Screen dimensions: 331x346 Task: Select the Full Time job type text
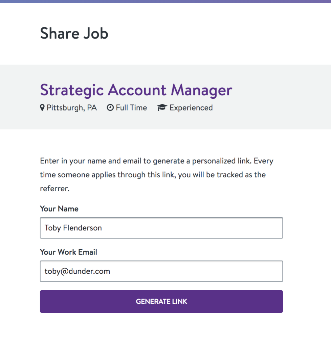pos(131,108)
